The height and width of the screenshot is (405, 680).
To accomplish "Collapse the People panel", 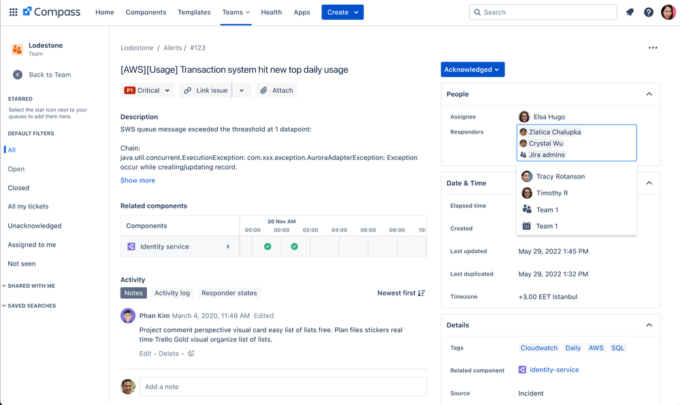I will [649, 94].
